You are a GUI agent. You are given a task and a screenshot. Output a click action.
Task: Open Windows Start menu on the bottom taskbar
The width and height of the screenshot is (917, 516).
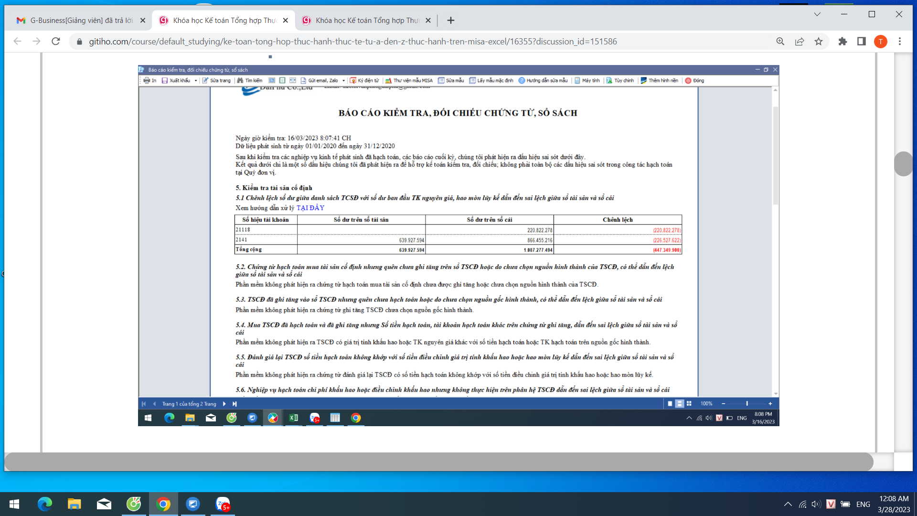[14, 504]
